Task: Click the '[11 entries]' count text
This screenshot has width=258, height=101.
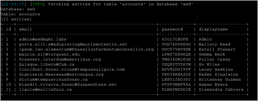Action: (x=16, y=19)
